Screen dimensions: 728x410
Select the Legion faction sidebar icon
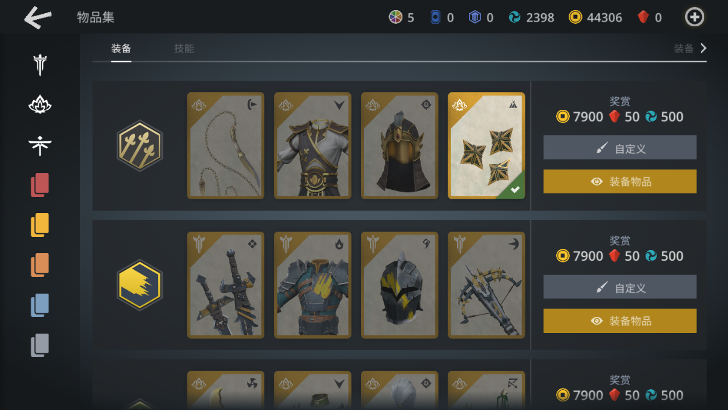pyautogui.click(x=40, y=65)
